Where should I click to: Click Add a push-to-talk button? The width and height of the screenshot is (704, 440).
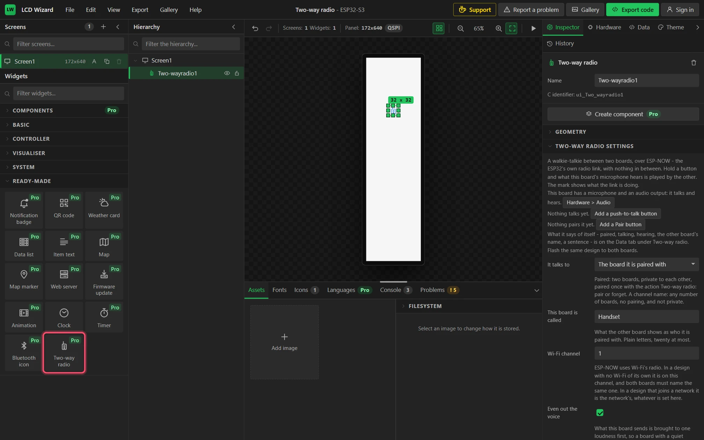click(x=625, y=214)
